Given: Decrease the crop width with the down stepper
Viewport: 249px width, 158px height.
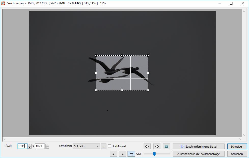Looking at the screenshot, I should click(30, 147).
